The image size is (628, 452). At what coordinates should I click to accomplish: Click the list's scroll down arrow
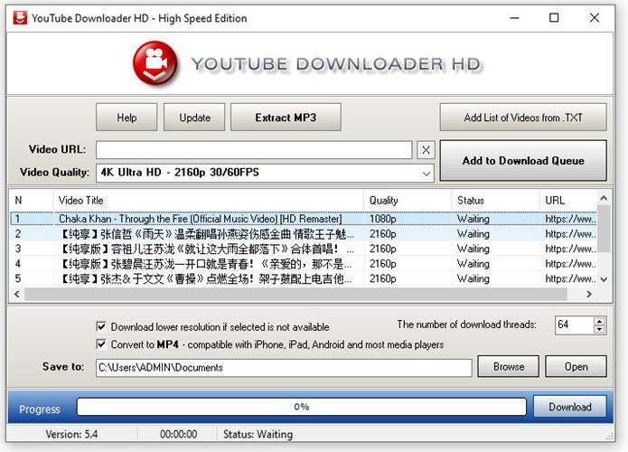(x=604, y=279)
